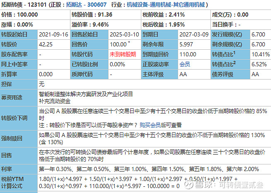The width and height of the screenshot is (271, 193).
Task: Select the 税后收益：1.95% cell
Action: [176, 24]
